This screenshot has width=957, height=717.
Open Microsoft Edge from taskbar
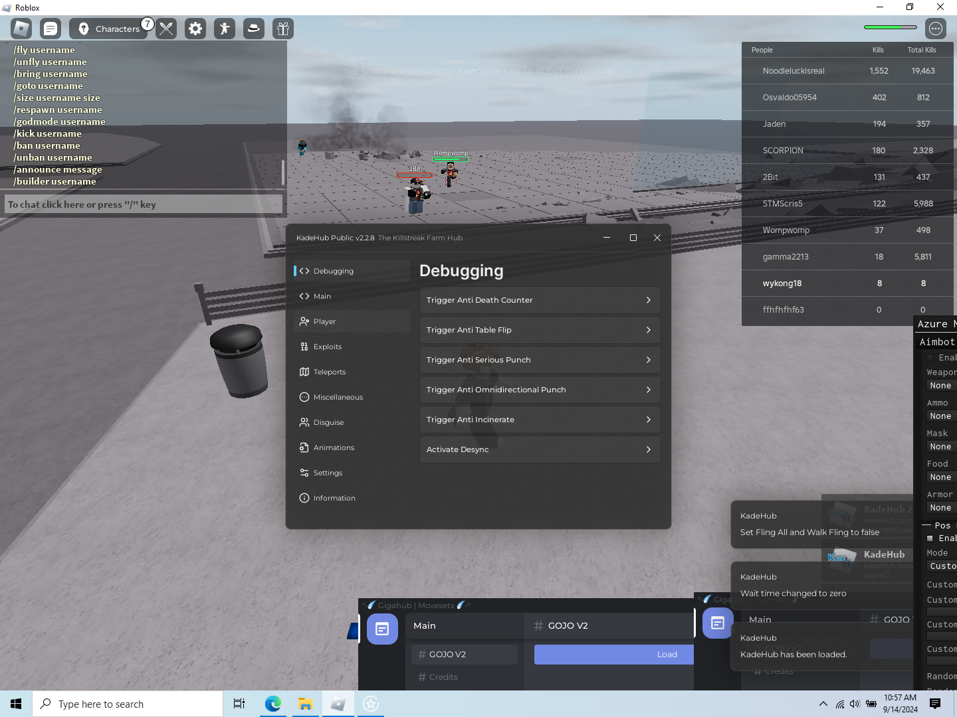click(x=272, y=704)
